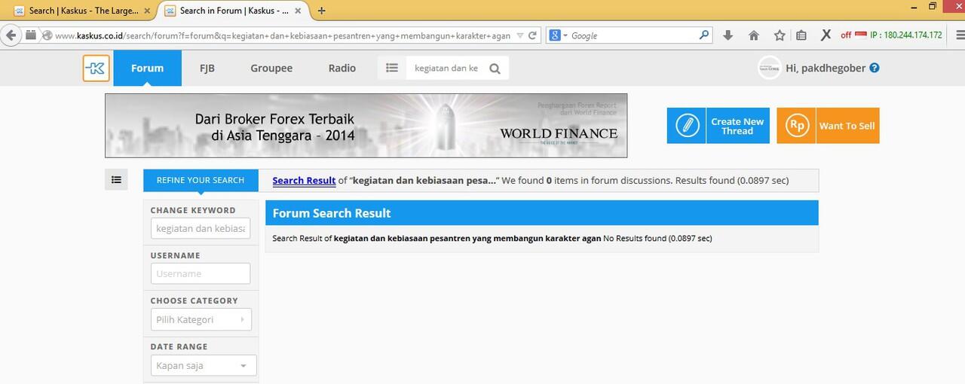Click the address bar URL kaskus.co.id

coord(283,35)
